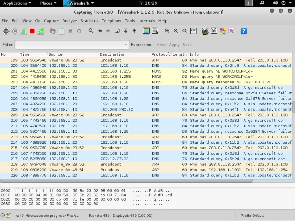295x221 pixels.
Task: Open the capture interfaces list
Action: 6,31
